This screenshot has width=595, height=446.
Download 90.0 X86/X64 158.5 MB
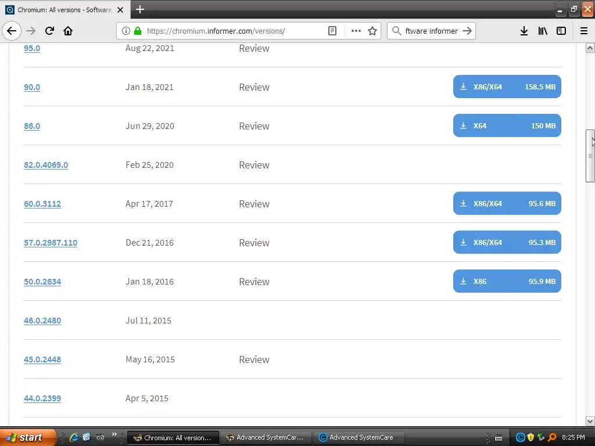tap(507, 87)
